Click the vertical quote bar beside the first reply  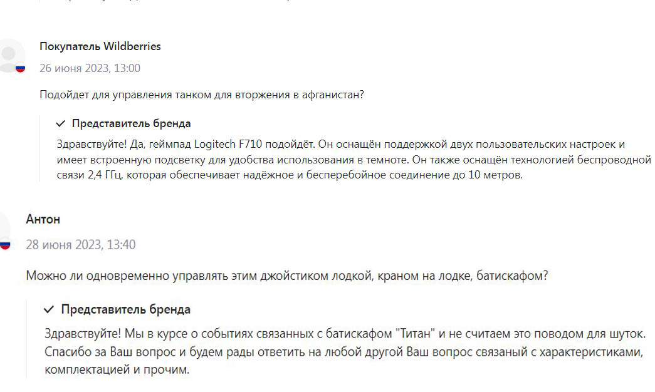point(40,148)
